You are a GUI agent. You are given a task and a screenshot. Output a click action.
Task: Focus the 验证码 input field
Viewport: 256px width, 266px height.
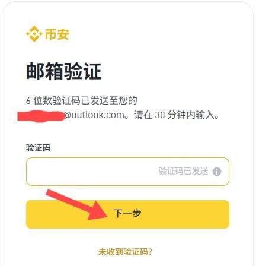pos(127,172)
